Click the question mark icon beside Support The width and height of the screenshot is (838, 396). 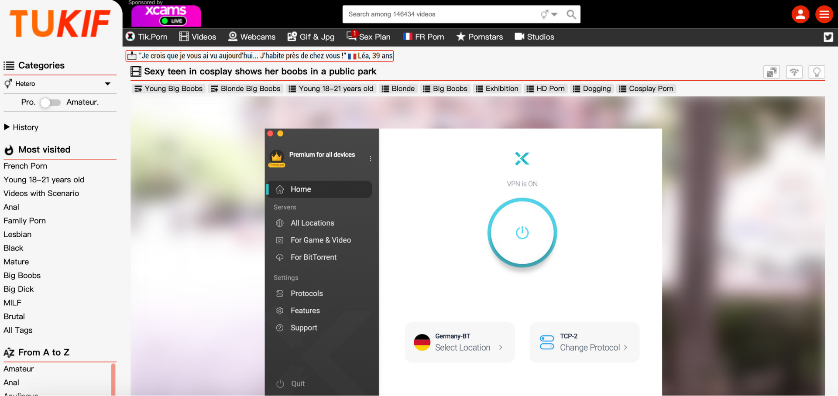pyautogui.click(x=280, y=328)
